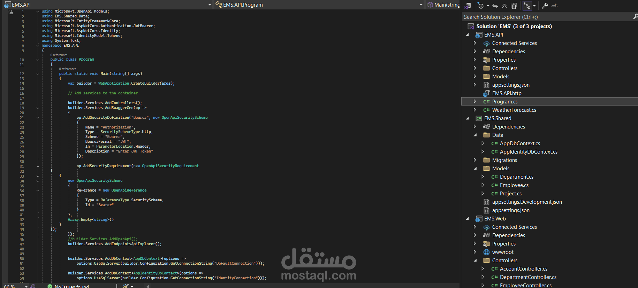638x288 pixels.
Task: Collapse All in Solution Explorer
Action: tap(504, 6)
